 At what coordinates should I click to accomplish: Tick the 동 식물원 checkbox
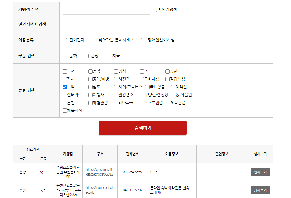(173, 95)
